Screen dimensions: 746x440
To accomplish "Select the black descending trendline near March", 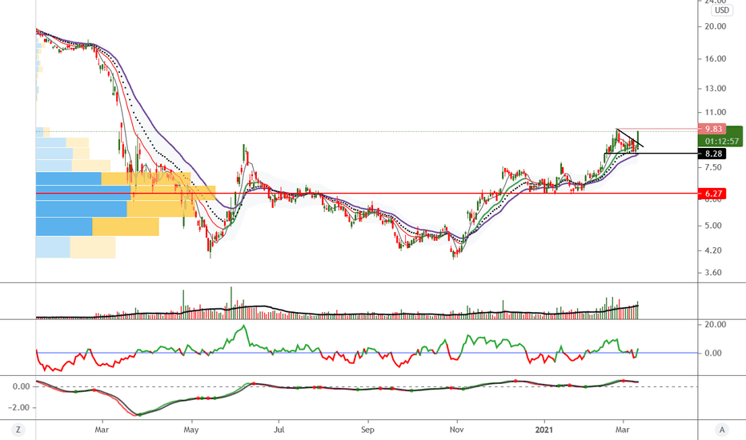I will tap(630, 138).
